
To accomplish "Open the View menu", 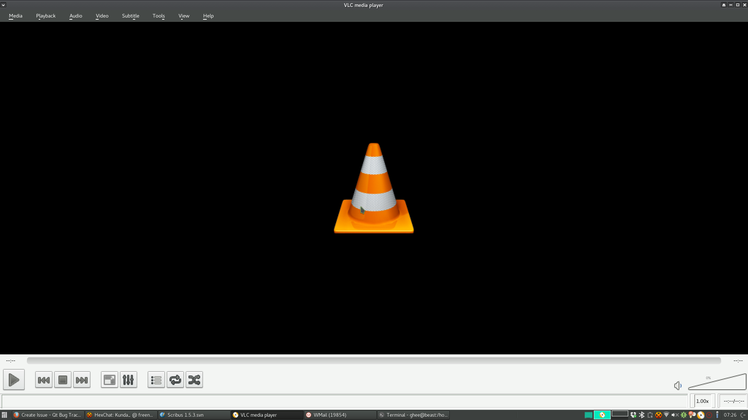I will click(184, 16).
